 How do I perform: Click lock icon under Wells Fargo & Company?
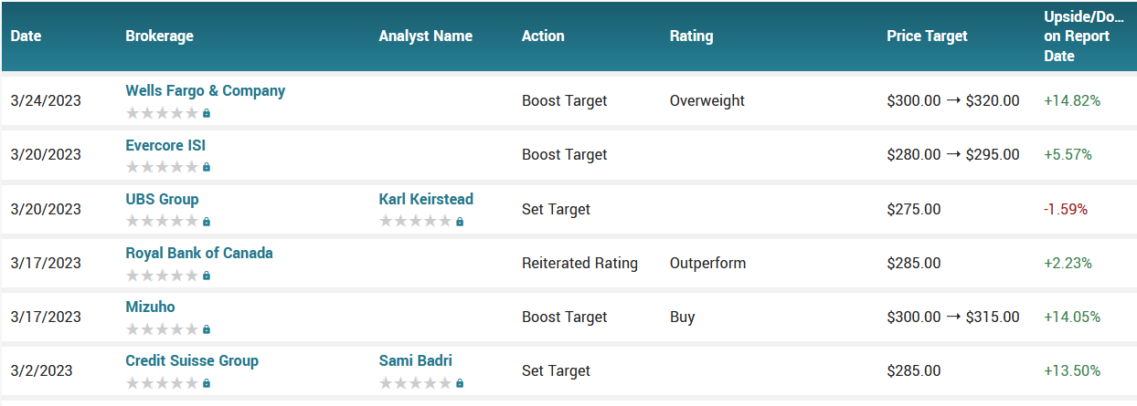pos(207,113)
